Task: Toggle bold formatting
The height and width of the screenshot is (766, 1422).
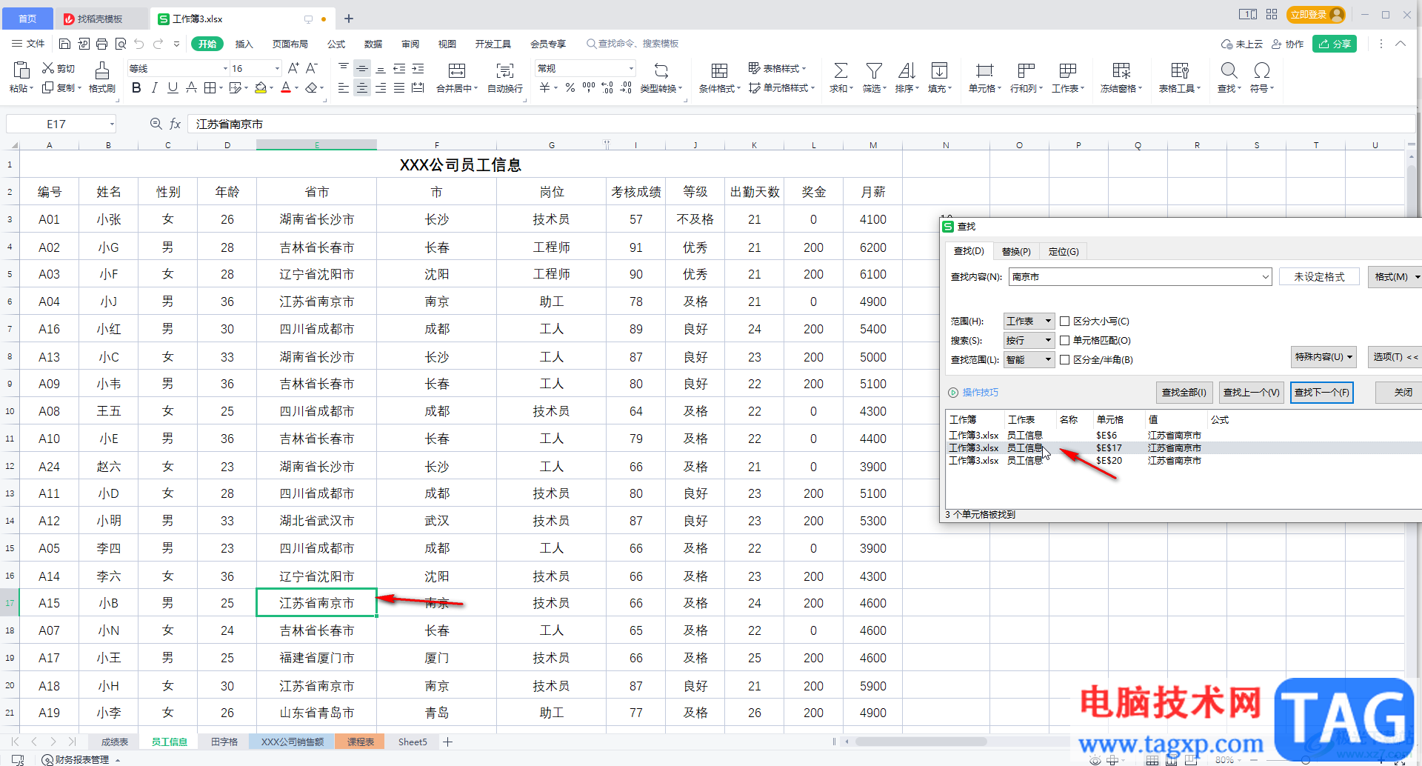Action: (x=136, y=88)
